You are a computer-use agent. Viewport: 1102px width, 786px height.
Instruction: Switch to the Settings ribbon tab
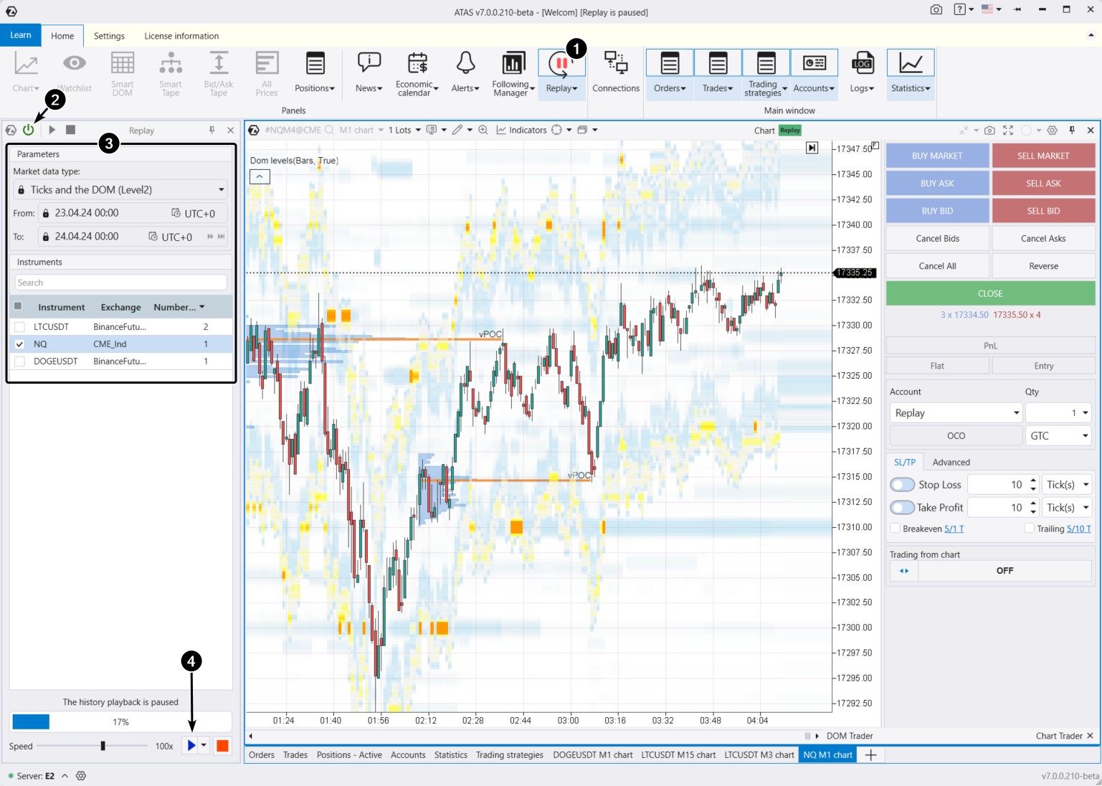click(x=109, y=35)
